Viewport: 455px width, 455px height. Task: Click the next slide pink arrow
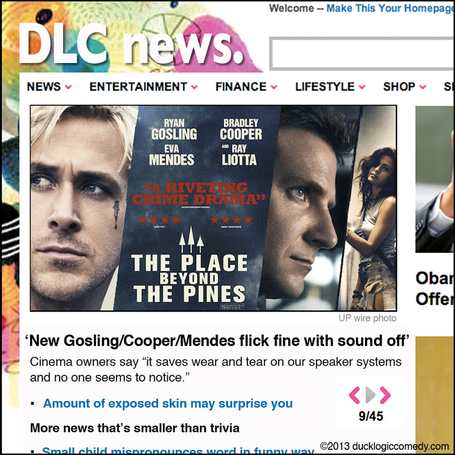point(385,395)
